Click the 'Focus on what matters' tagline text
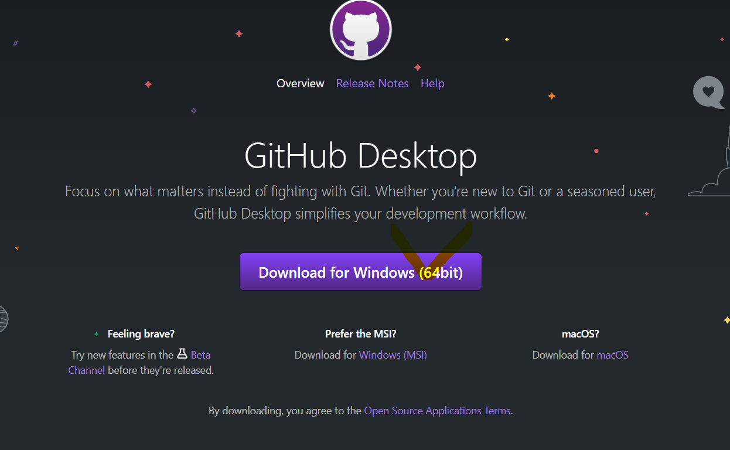Image resolution: width=730 pixels, height=450 pixels. coord(361,203)
